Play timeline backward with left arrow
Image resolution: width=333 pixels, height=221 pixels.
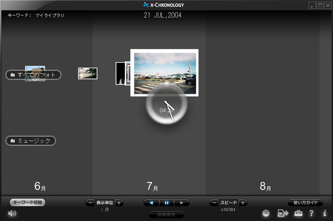tap(151, 203)
